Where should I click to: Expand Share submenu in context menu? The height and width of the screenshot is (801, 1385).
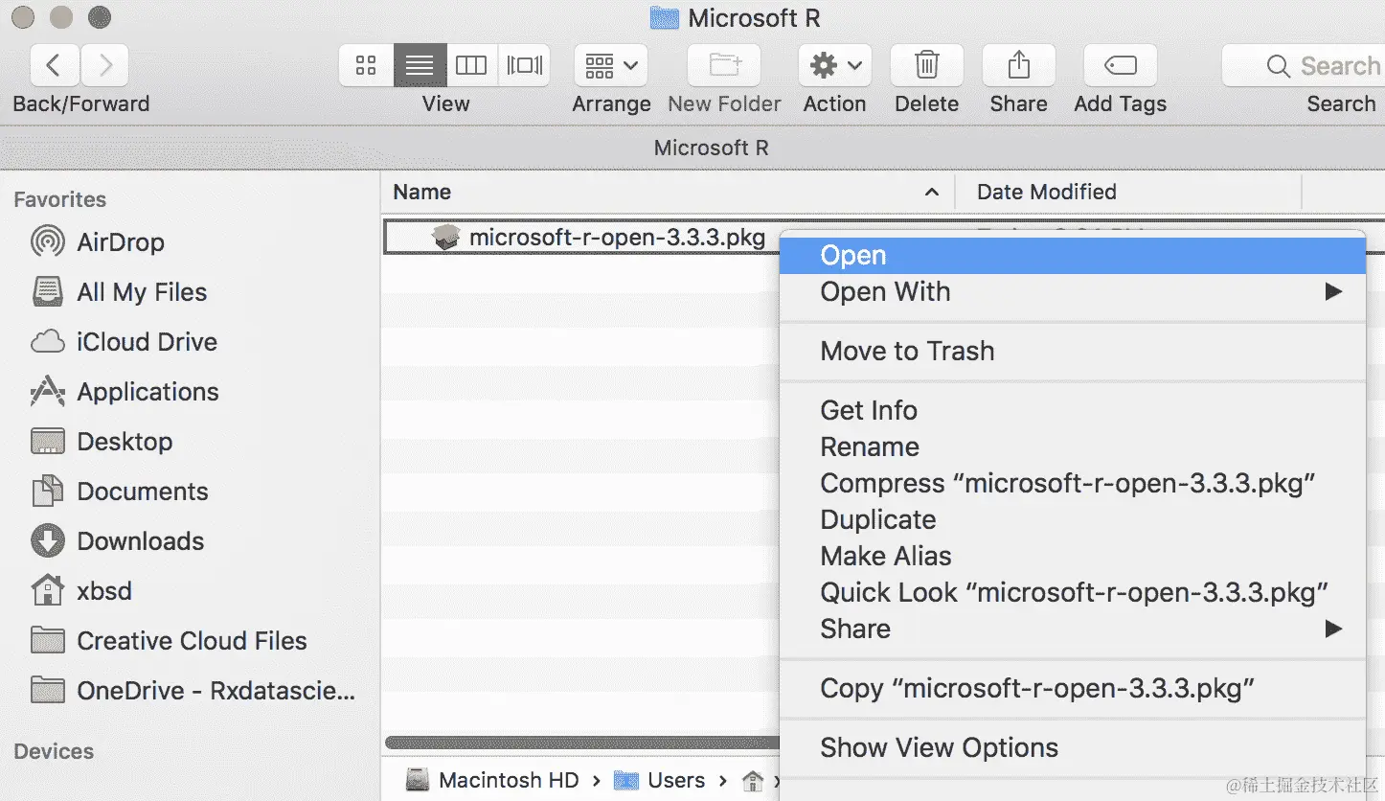point(1072,629)
